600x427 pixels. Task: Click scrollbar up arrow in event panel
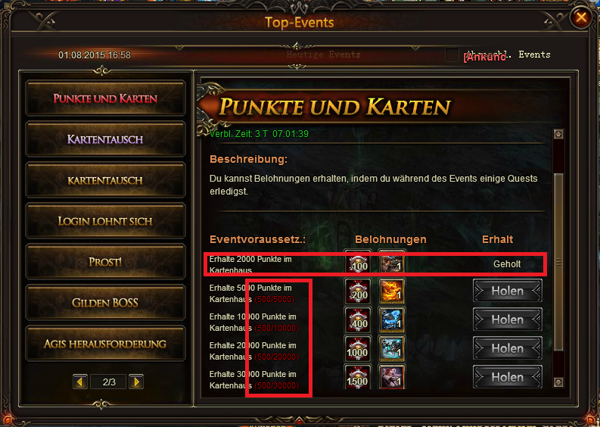click(558, 134)
